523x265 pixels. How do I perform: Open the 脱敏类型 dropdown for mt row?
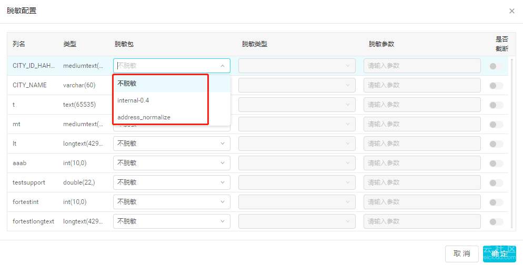point(297,124)
